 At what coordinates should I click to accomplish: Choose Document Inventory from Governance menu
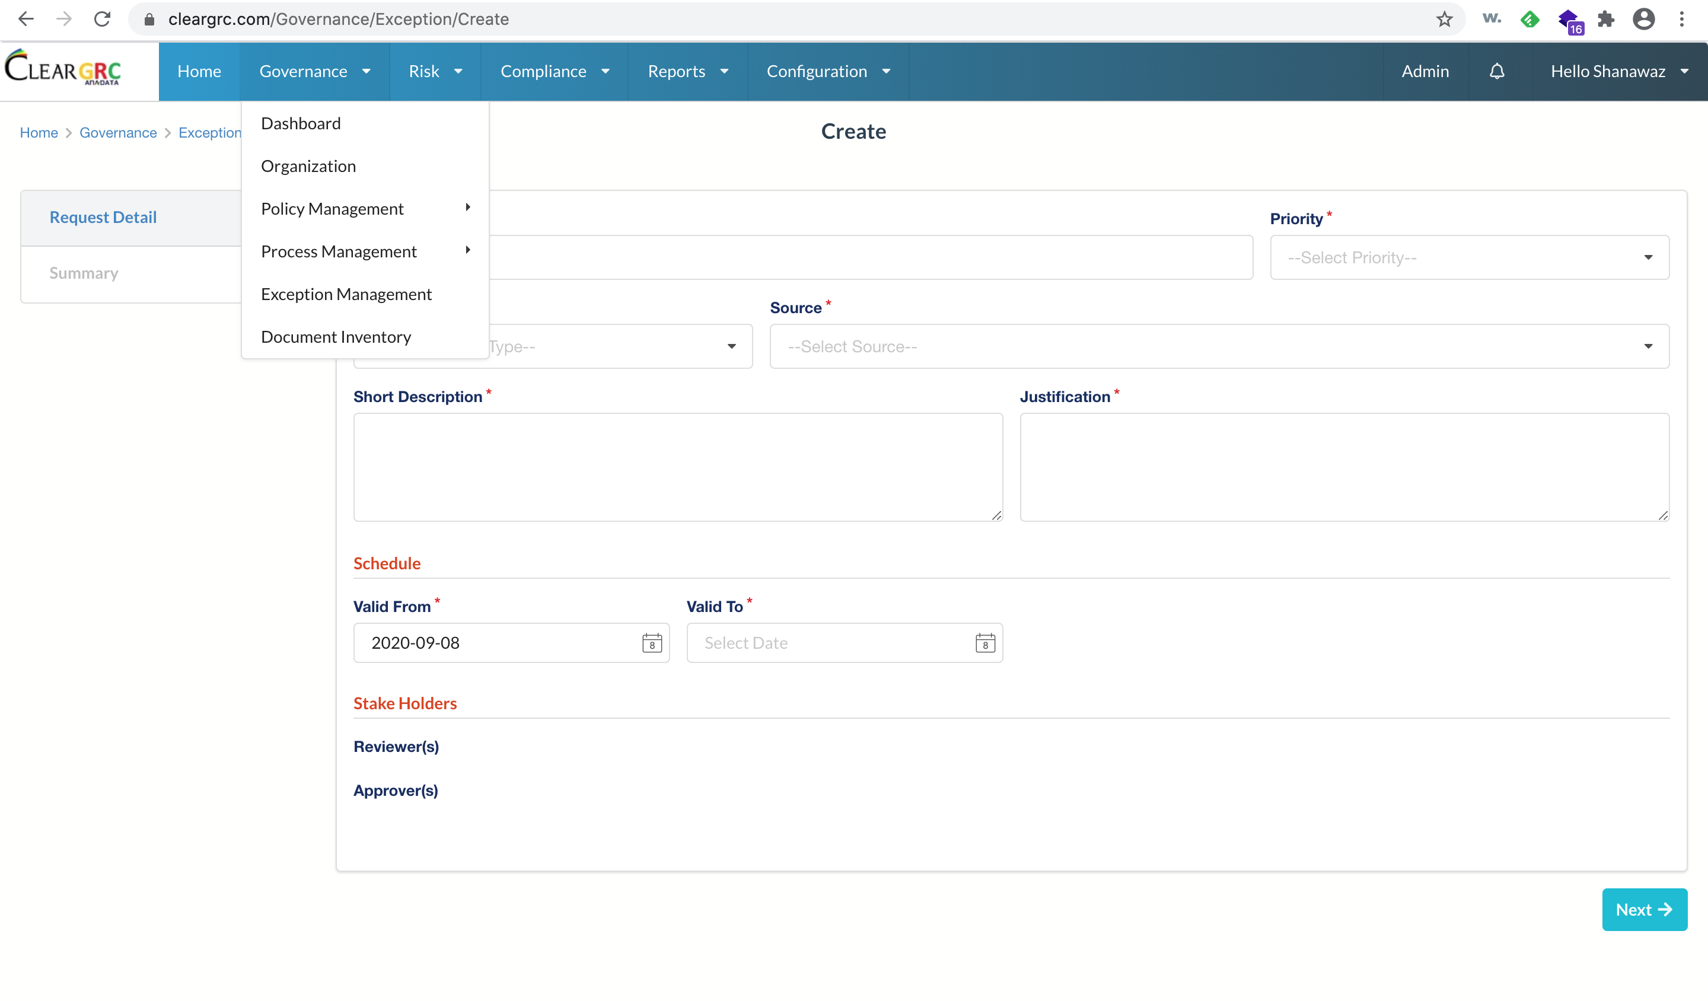click(336, 337)
